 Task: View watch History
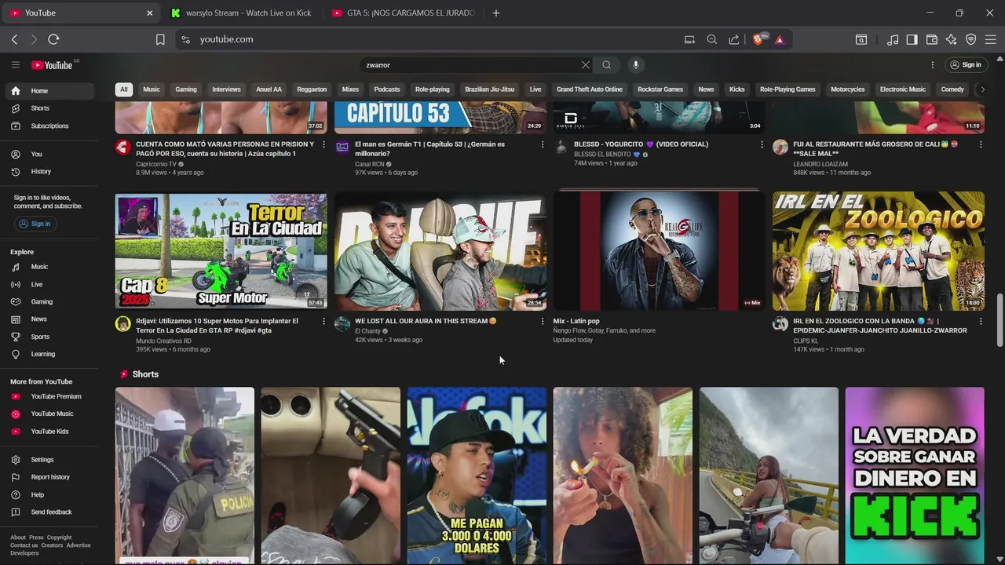point(49,171)
